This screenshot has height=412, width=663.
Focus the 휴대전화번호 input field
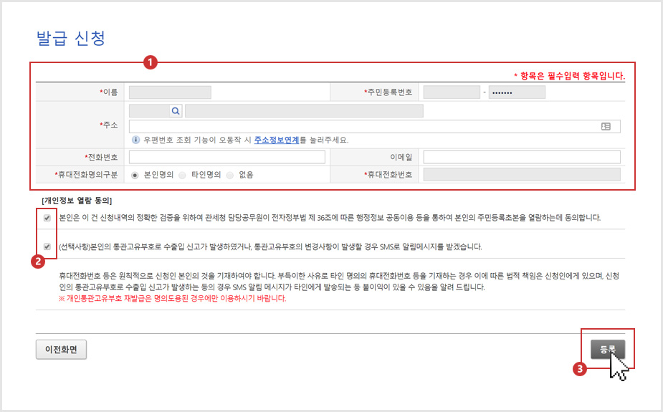coord(522,174)
